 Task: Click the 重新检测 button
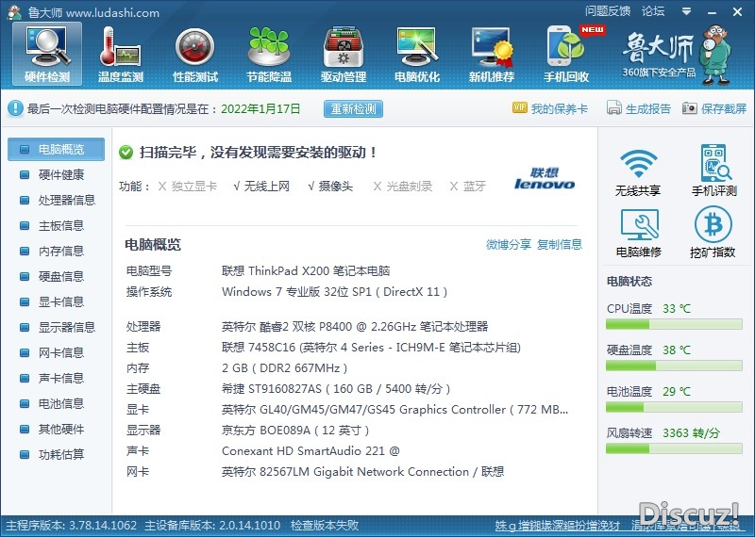353,109
